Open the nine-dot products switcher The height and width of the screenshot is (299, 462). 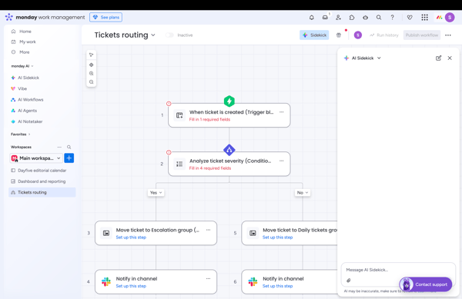click(424, 18)
